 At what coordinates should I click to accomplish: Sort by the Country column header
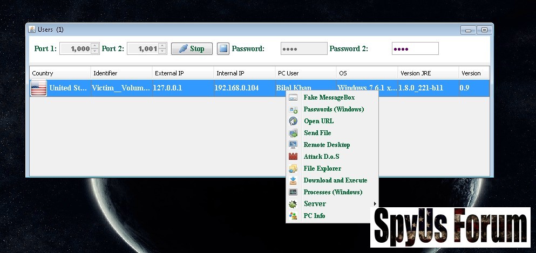coord(59,73)
